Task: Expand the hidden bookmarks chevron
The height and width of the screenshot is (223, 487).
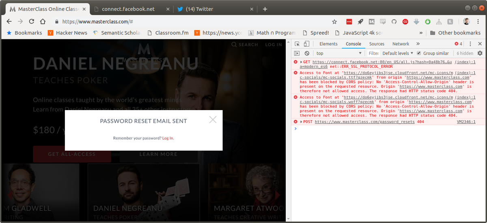Action: click(421, 33)
